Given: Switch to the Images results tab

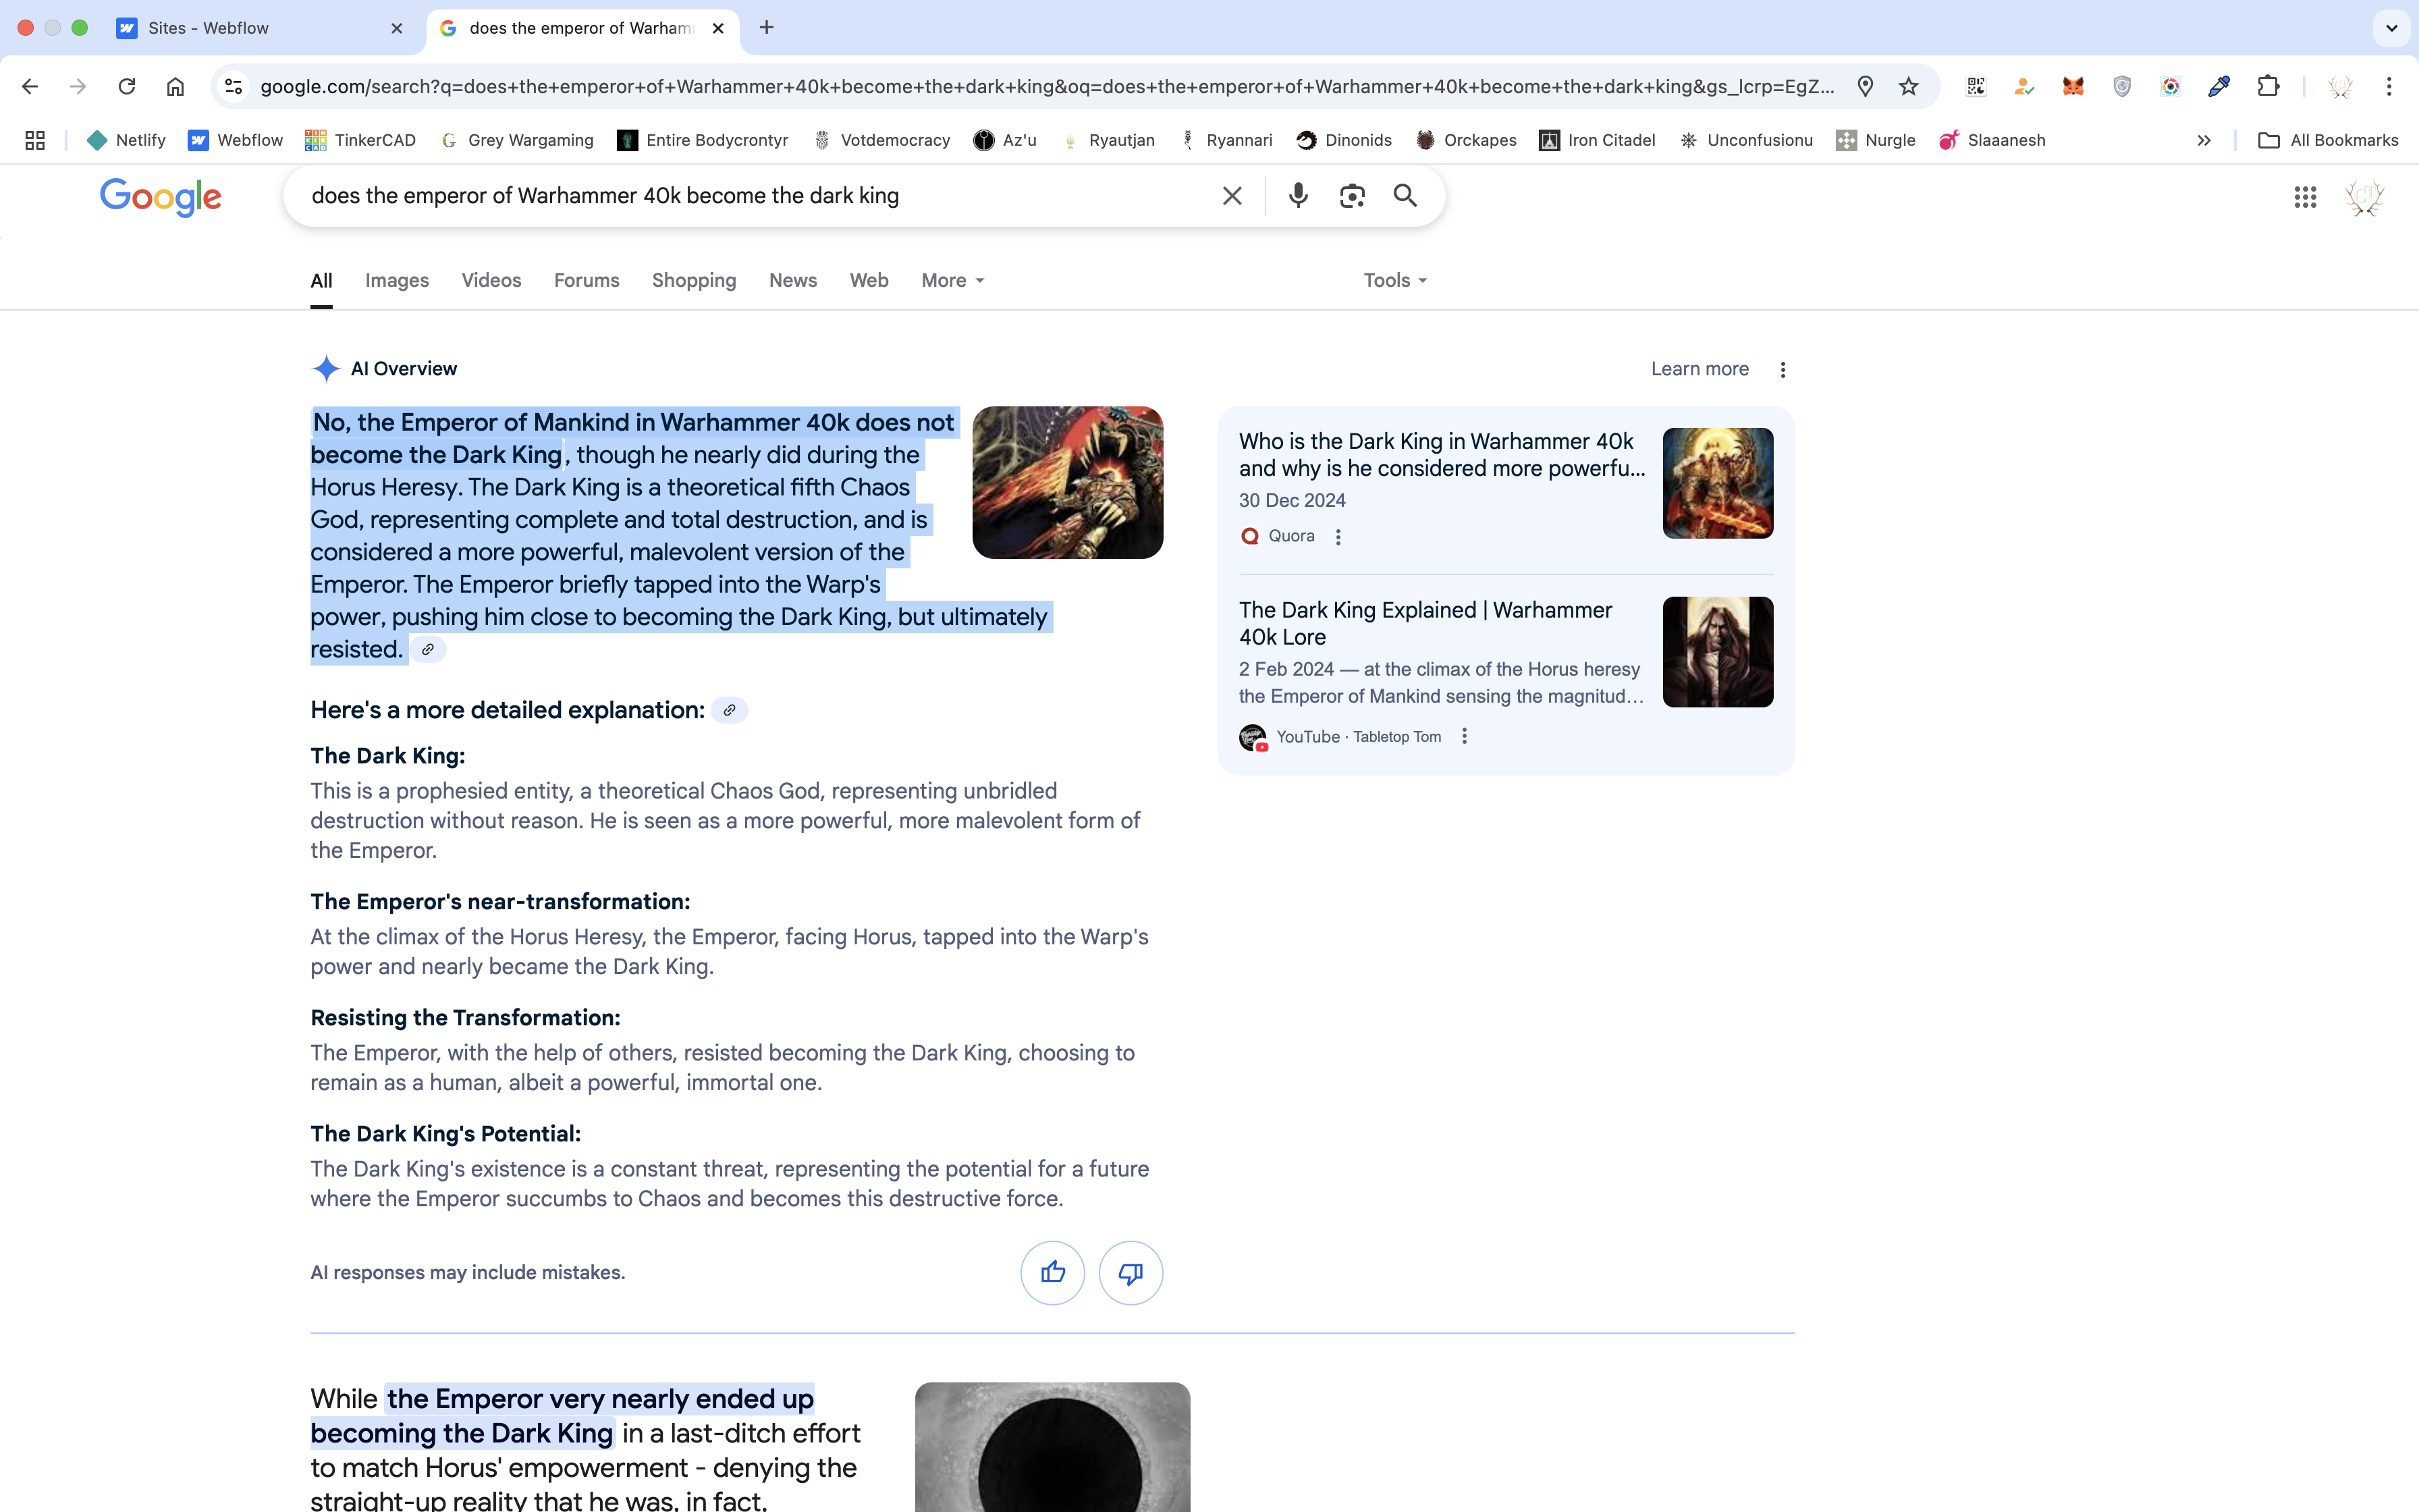Looking at the screenshot, I should pos(397,281).
